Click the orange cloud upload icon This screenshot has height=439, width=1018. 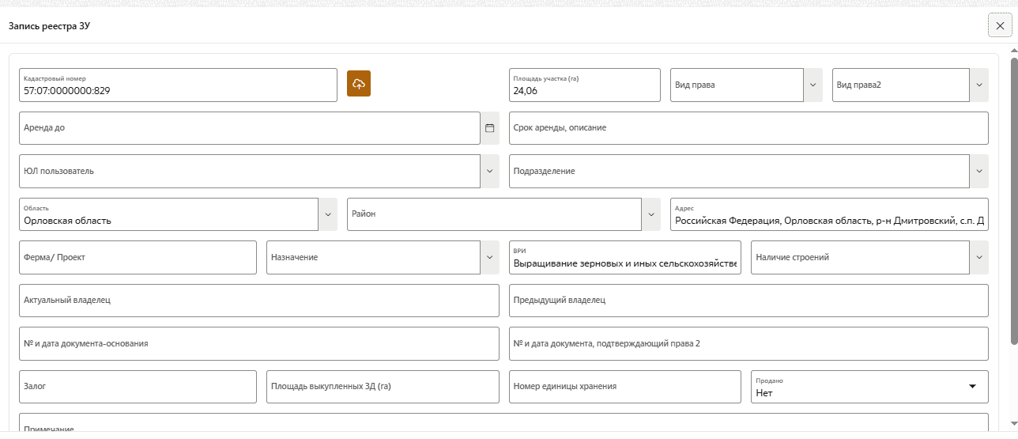tap(359, 84)
